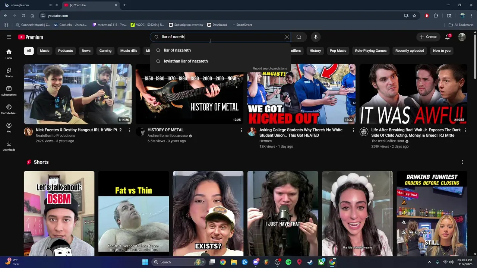This screenshot has width=477, height=268.
Task: Open a new browser tab
Action: pyautogui.click(x=124, y=5)
